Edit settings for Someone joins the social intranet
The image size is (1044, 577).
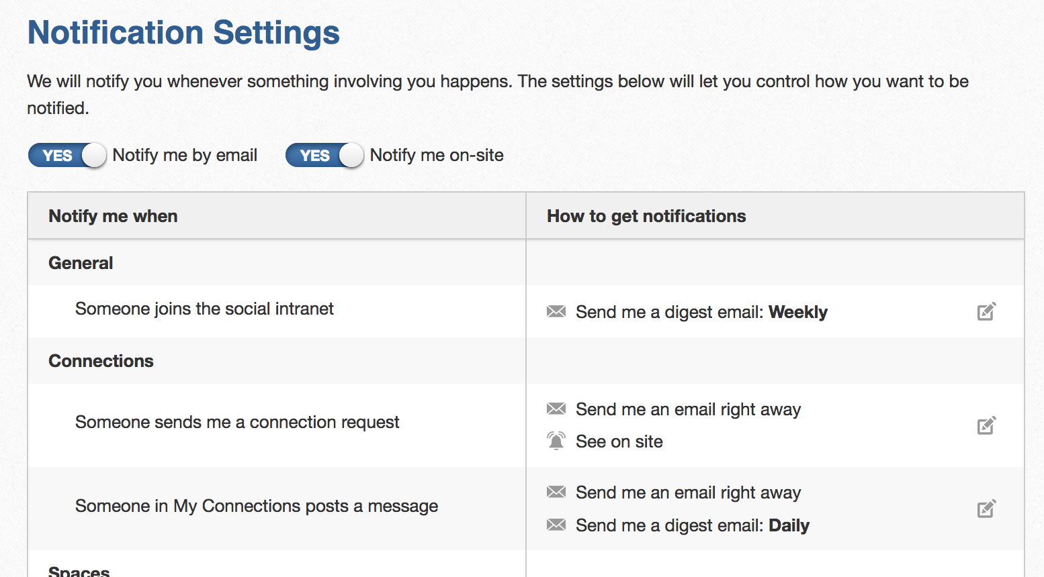point(986,311)
